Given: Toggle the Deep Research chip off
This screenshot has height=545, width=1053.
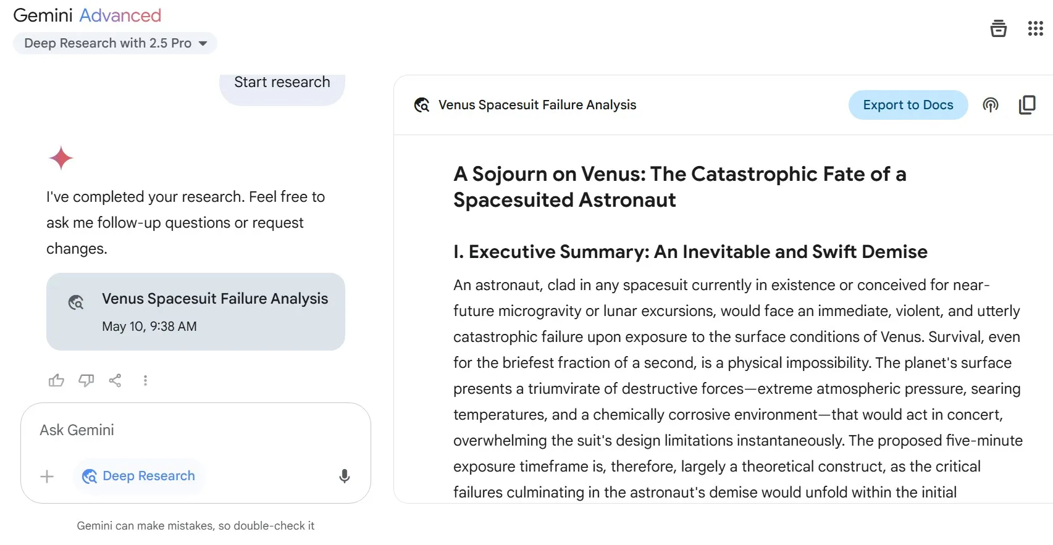Looking at the screenshot, I should [x=139, y=476].
